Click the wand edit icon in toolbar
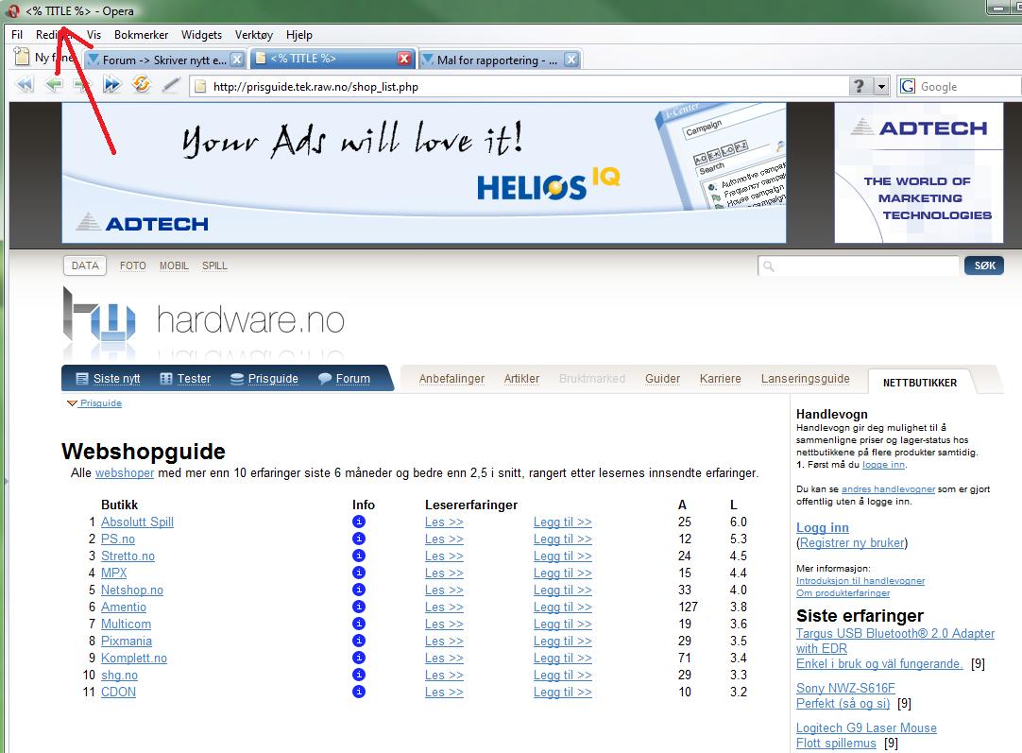The image size is (1022, 753). click(171, 85)
